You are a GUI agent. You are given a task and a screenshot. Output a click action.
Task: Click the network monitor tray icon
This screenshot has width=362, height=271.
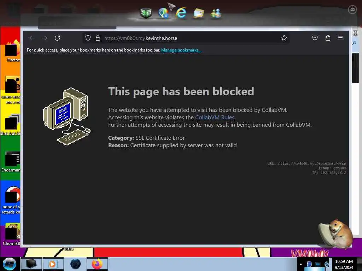click(318, 264)
